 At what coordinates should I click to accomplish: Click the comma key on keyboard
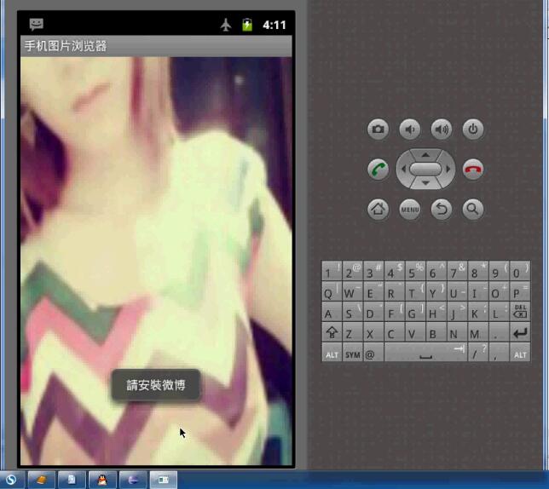pos(499,352)
